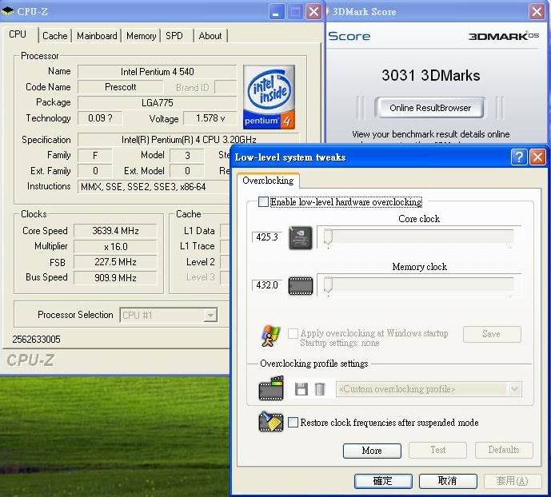Click the Core clock value field 425.3
The height and width of the screenshot is (497, 551).
tap(267, 237)
